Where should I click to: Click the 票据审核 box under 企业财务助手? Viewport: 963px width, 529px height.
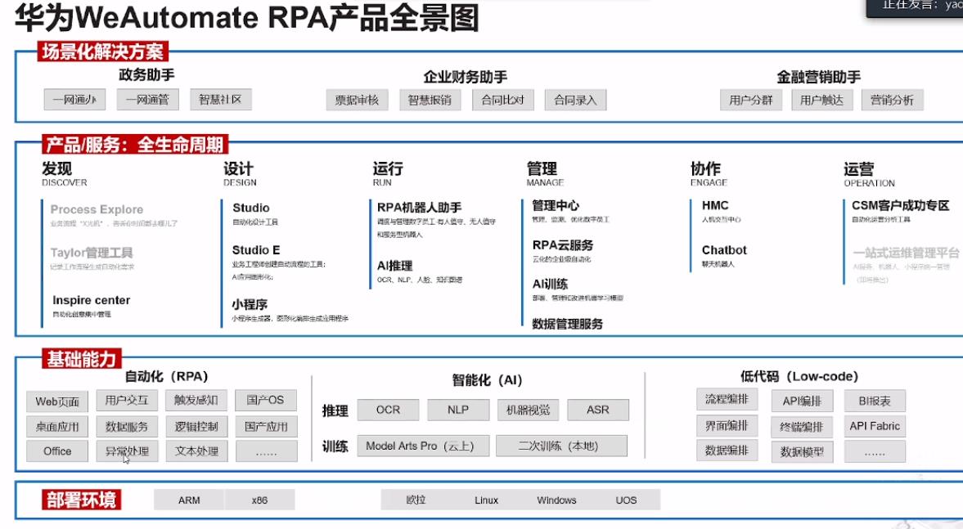357,101
